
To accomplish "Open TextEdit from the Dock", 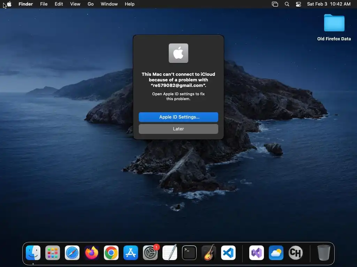I will point(170,253).
